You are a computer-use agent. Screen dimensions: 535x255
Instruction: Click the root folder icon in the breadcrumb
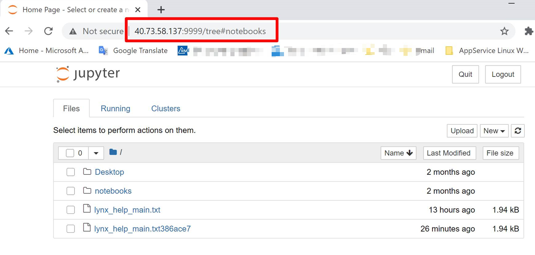pos(113,152)
